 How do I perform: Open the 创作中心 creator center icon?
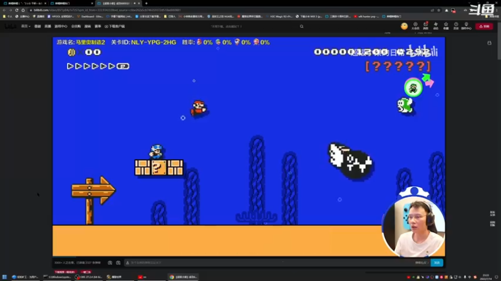pyautogui.click(x=466, y=26)
